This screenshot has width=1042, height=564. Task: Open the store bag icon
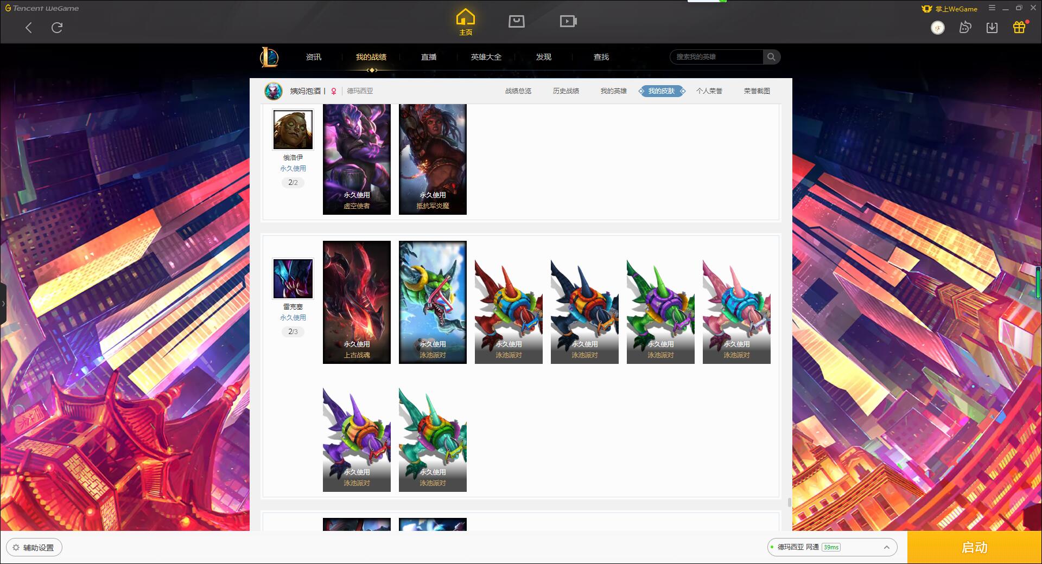(517, 21)
